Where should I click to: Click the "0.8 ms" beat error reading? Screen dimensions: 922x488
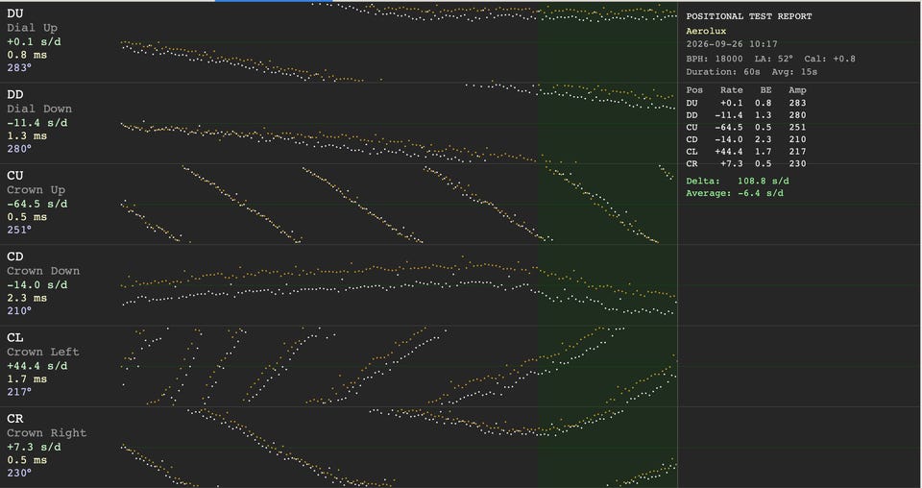27,55
